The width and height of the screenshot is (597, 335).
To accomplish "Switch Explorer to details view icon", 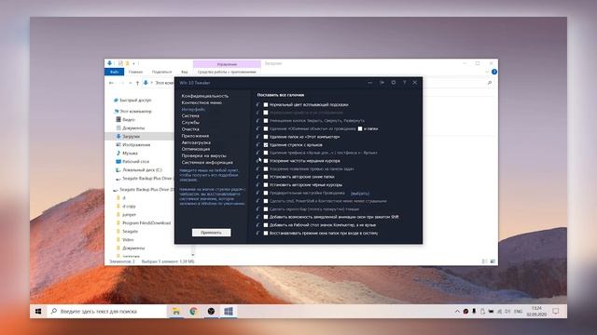I will (x=485, y=261).
